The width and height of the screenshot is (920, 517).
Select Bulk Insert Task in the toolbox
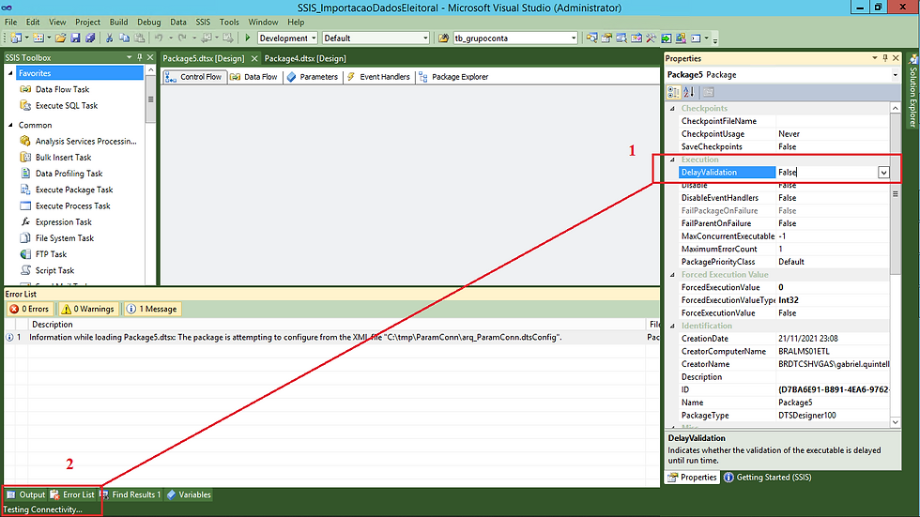(64, 157)
